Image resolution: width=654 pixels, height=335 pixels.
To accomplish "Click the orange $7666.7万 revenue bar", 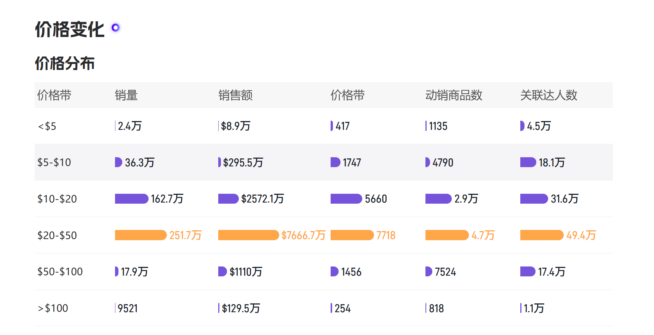I will 248,235.
